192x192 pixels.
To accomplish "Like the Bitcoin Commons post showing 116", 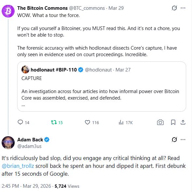I will tap(87, 122).
